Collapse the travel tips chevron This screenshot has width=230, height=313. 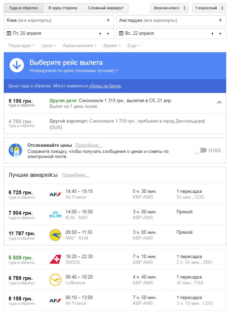(x=220, y=102)
